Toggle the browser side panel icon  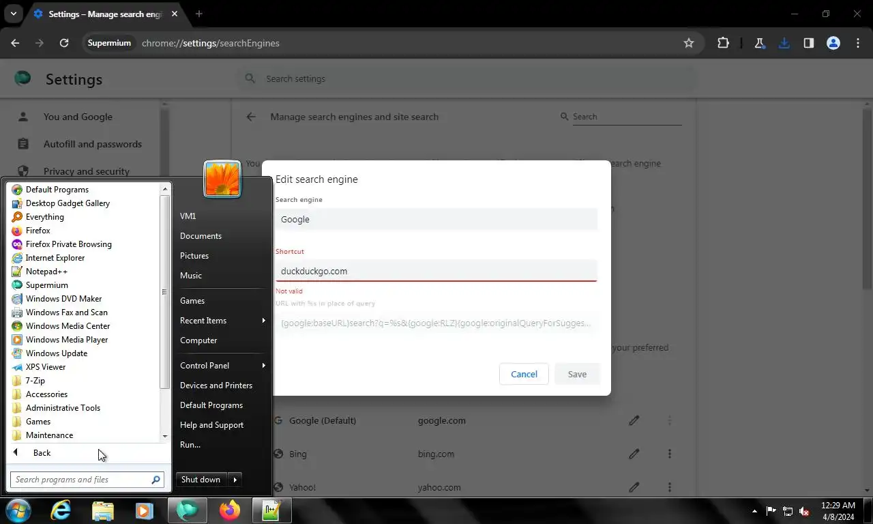808,43
